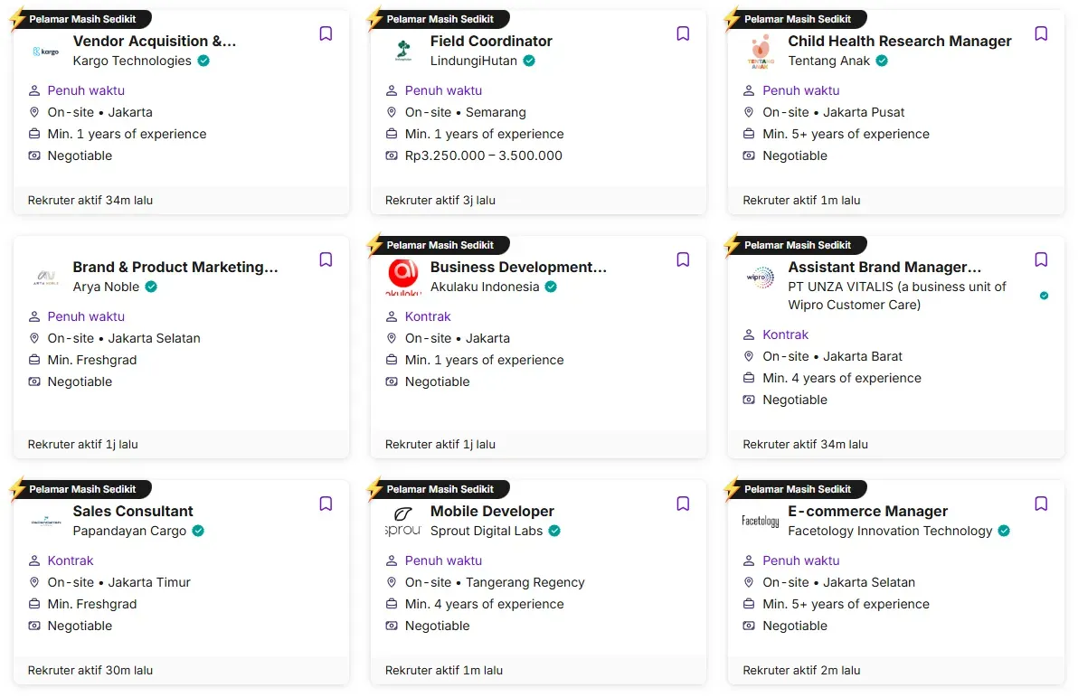Click the bookmark icon on Business Development card
The image size is (1078, 697).
click(683, 259)
